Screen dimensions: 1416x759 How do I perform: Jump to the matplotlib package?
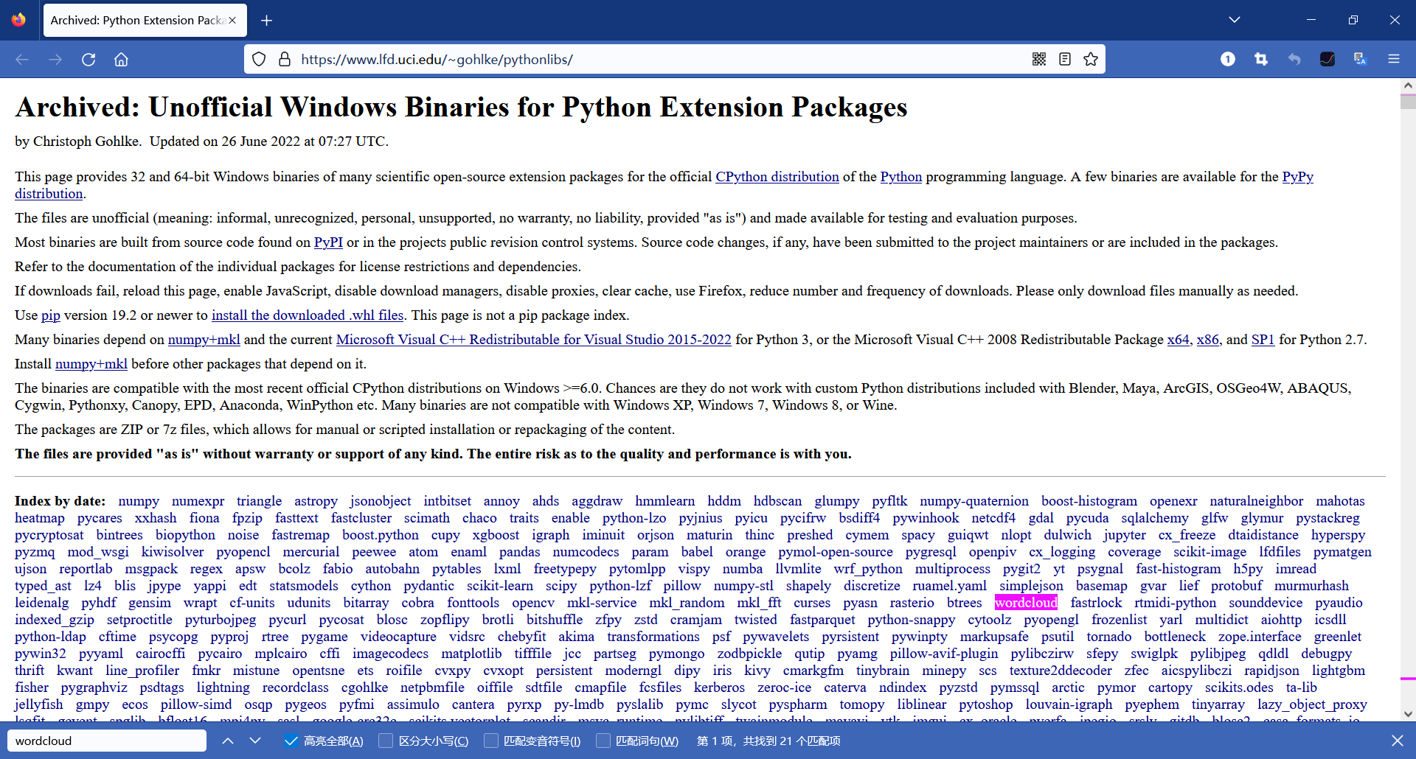(471, 654)
